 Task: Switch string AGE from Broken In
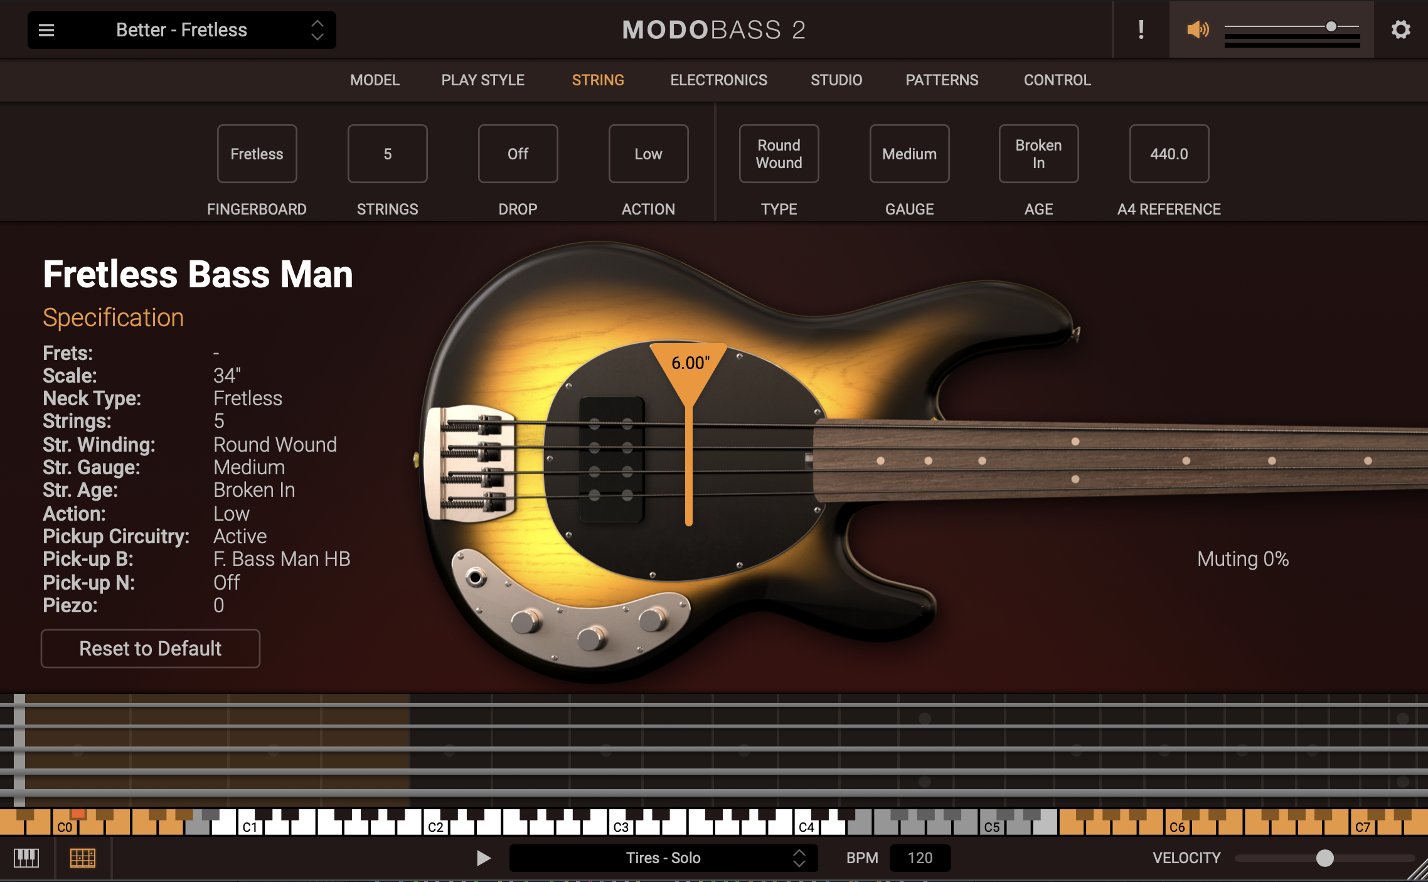[1038, 154]
